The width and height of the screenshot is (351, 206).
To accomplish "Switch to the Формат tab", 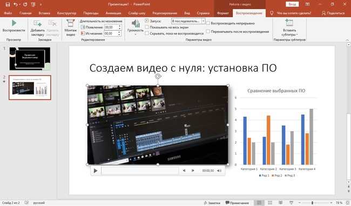I will [223, 13].
